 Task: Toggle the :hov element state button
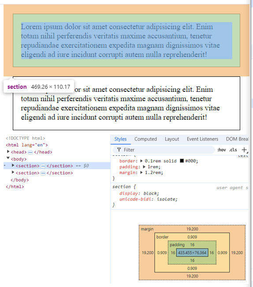[222, 150]
